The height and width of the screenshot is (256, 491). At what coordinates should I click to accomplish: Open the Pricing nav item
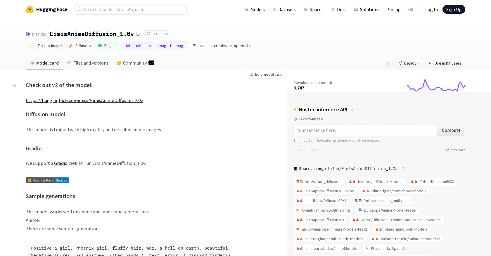coord(393,9)
